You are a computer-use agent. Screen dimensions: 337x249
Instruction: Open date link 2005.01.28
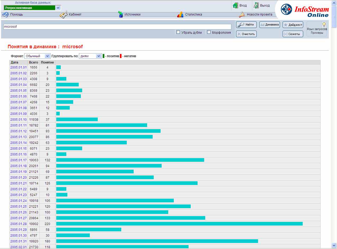[18, 224]
